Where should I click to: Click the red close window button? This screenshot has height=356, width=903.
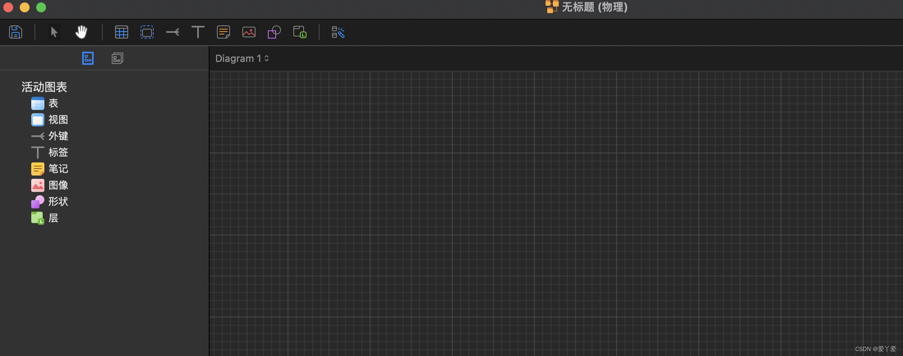click(x=8, y=7)
